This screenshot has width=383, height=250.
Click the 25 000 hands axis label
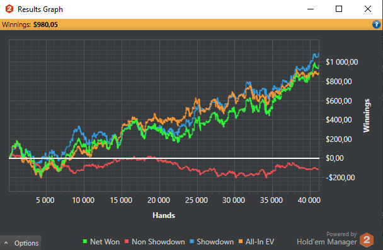(197, 200)
